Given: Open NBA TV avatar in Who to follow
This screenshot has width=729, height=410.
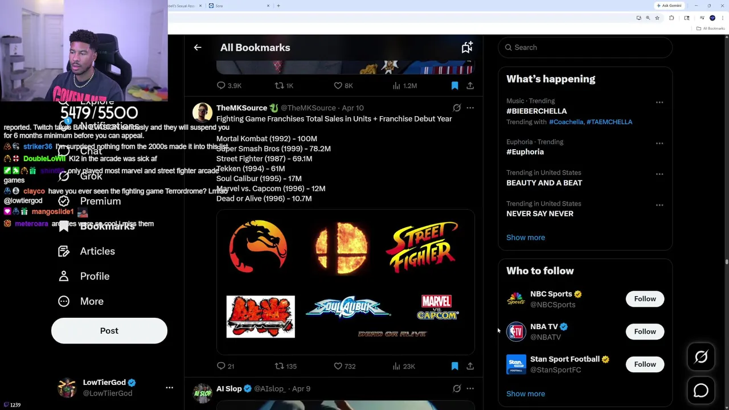Looking at the screenshot, I should 516,331.
